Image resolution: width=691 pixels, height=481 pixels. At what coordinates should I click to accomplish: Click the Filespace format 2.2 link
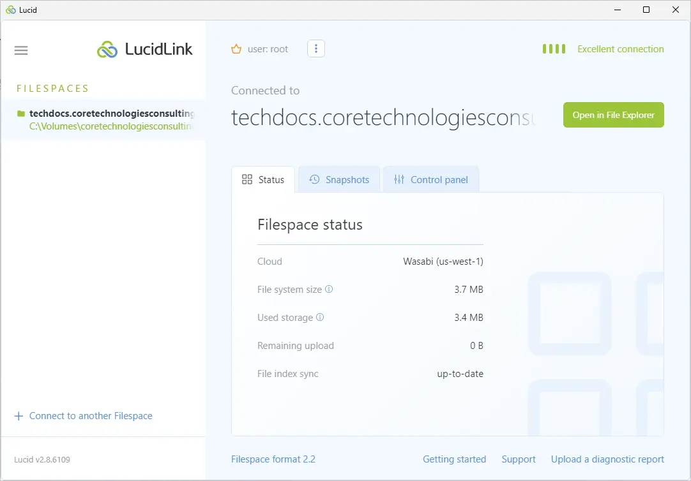click(x=273, y=459)
